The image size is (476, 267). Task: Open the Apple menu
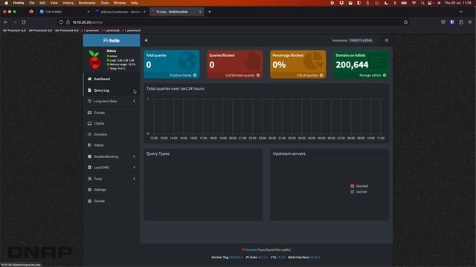click(6, 3)
